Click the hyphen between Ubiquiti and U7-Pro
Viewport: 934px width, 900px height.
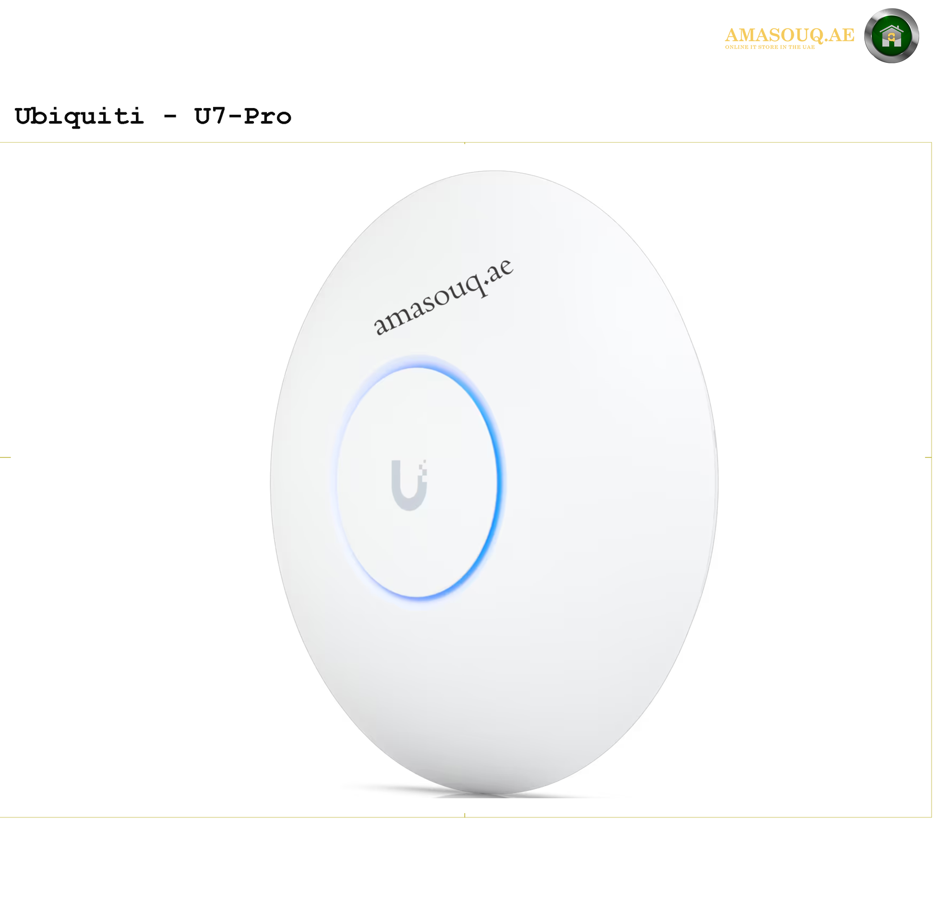click(170, 117)
